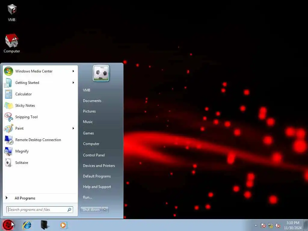Click the network tray icon
This screenshot has height=231, width=308.
[270, 226]
